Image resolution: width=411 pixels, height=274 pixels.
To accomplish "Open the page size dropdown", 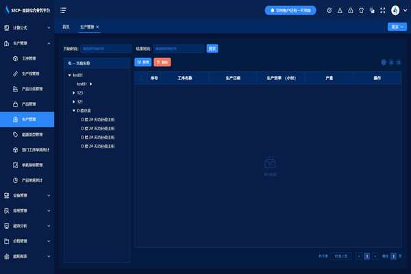I will 340,256.
